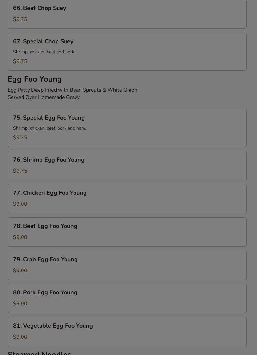The width and height of the screenshot is (257, 355).
Task: Open 78. Beef Egg Foo Young
Action: point(127,232)
